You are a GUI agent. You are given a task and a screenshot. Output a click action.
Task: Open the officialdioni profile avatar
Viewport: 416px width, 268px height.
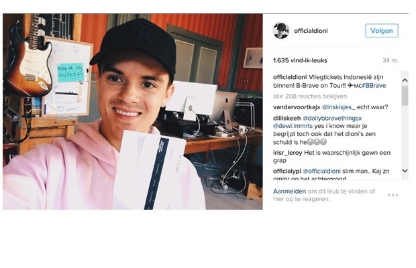pyautogui.click(x=281, y=31)
